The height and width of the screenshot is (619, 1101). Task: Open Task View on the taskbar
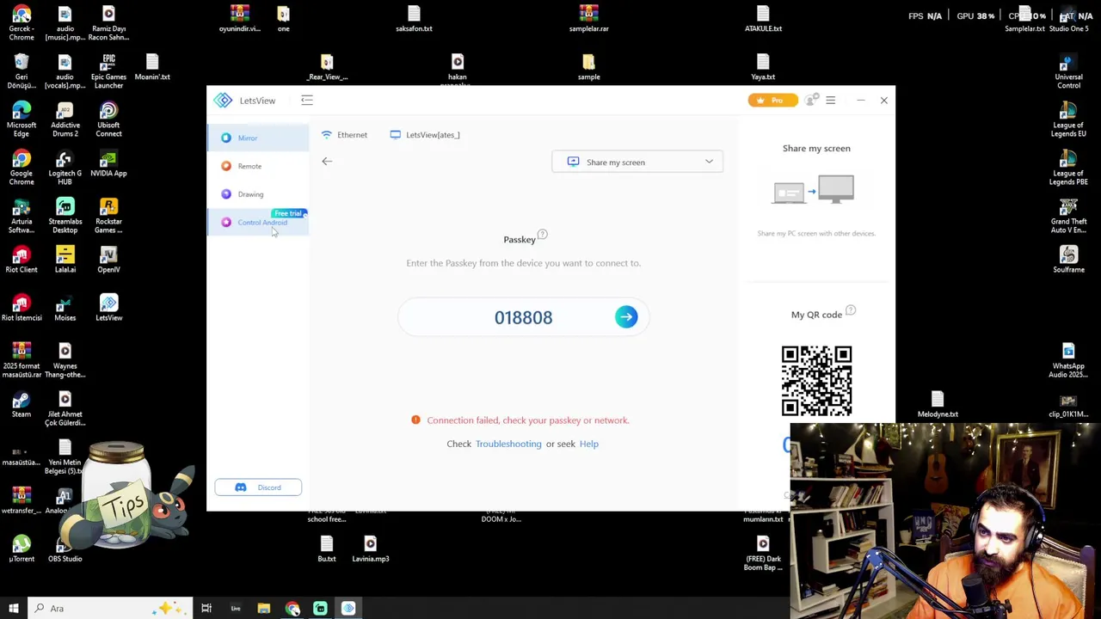point(206,608)
